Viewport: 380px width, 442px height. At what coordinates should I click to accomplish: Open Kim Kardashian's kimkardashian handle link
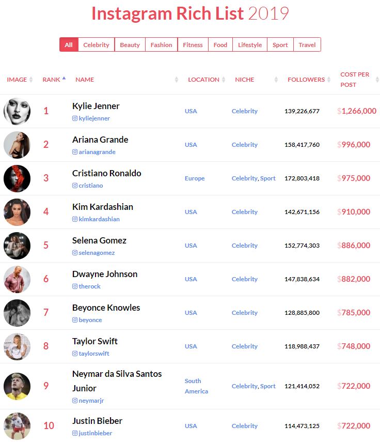[99, 219]
